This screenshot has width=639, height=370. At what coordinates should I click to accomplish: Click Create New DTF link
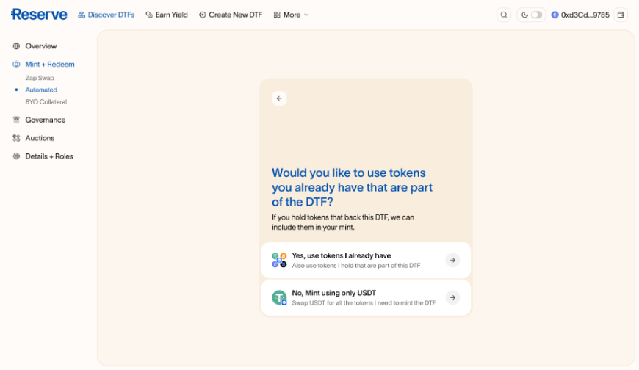point(231,15)
